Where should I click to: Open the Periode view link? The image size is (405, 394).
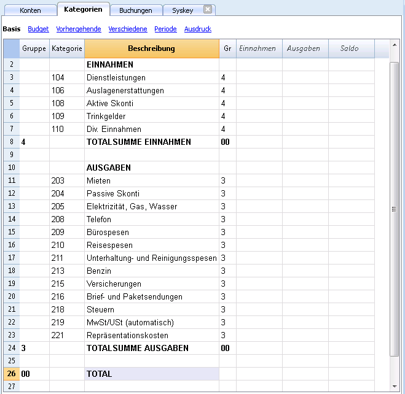click(165, 29)
